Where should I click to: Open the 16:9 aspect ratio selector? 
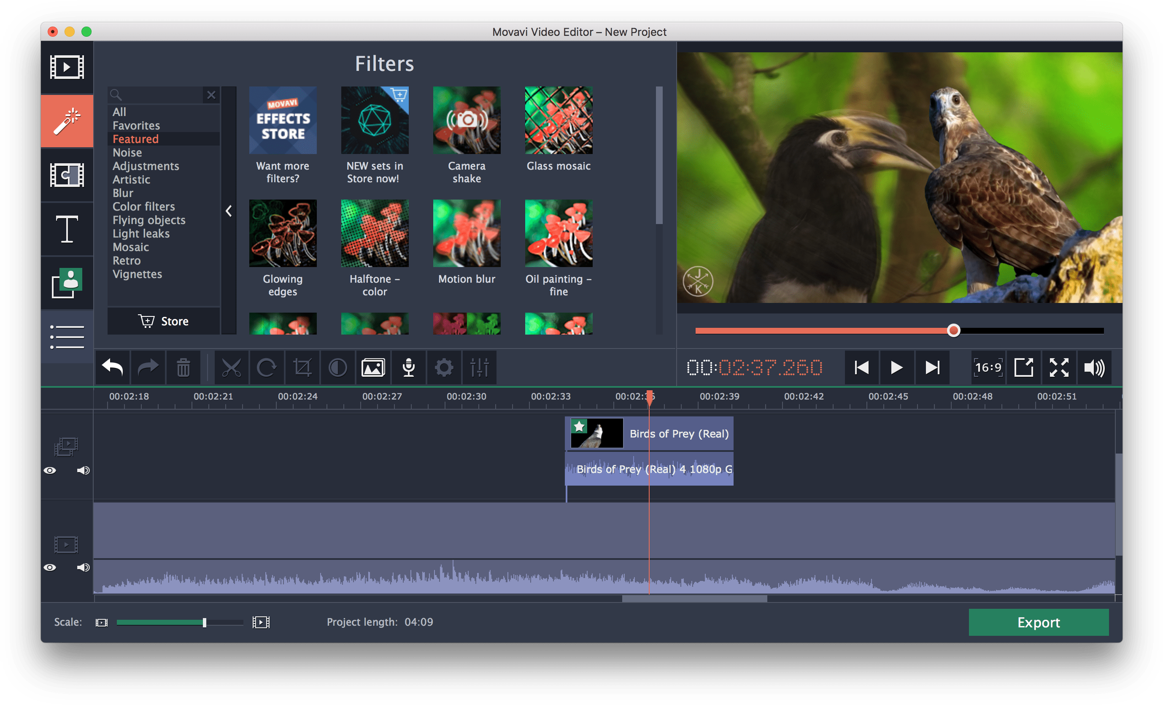pyautogui.click(x=988, y=368)
